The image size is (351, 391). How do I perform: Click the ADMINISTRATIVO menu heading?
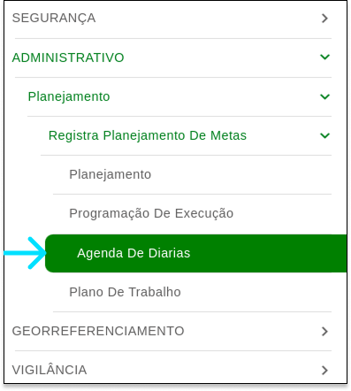pos(68,57)
